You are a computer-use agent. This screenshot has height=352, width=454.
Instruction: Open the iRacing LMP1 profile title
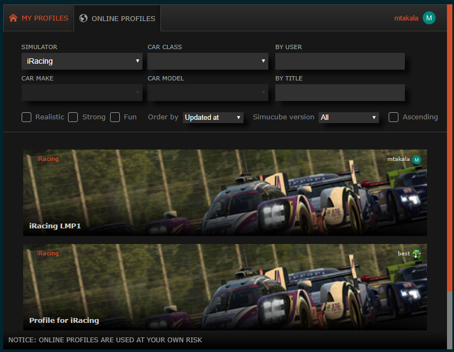pos(55,226)
